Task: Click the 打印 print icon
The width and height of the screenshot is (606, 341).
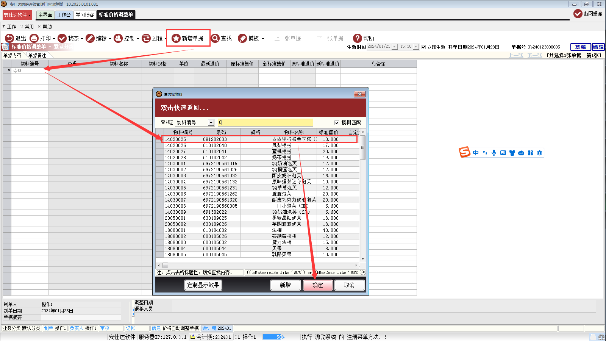Action: [34, 38]
